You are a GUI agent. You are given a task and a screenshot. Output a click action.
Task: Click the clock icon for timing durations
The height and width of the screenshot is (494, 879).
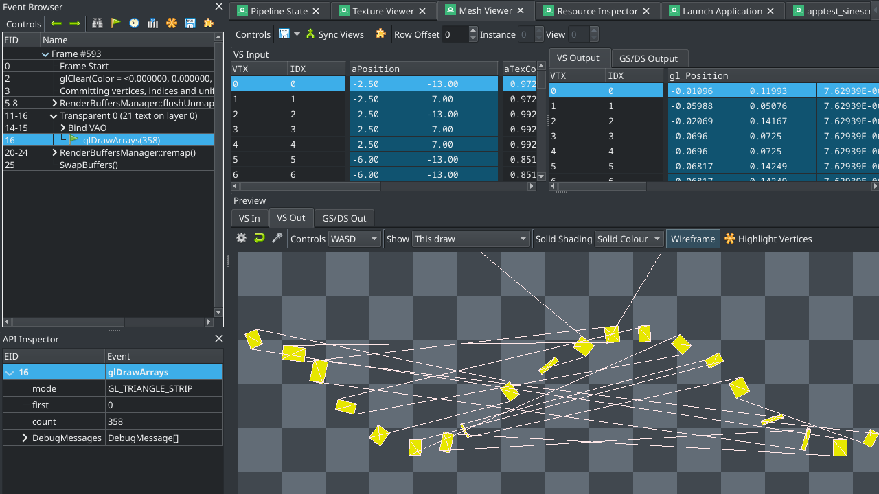point(135,23)
